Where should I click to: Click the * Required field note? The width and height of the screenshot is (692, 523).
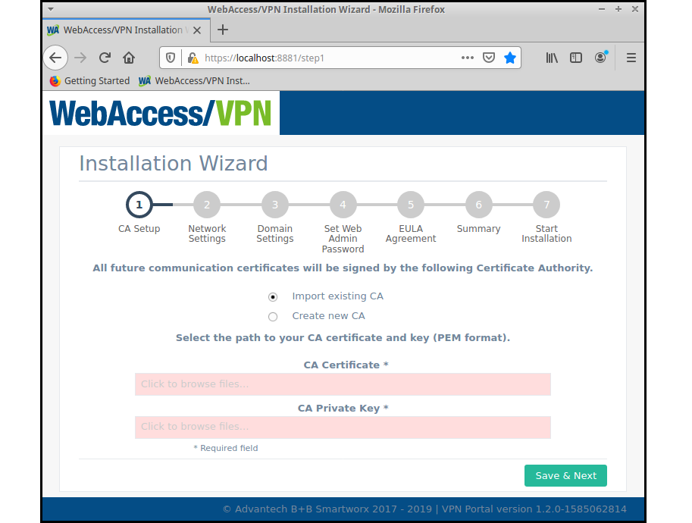[226, 448]
